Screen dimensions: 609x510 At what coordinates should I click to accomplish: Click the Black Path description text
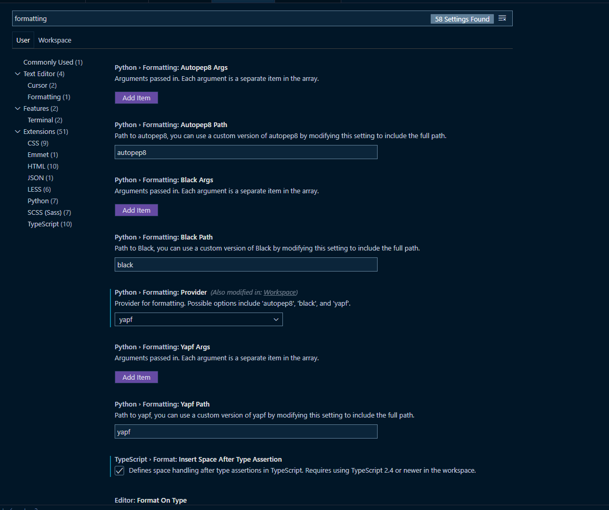click(267, 248)
